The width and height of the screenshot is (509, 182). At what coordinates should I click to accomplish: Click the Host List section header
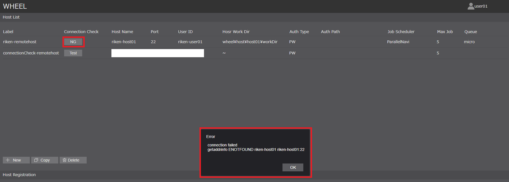click(x=11, y=17)
